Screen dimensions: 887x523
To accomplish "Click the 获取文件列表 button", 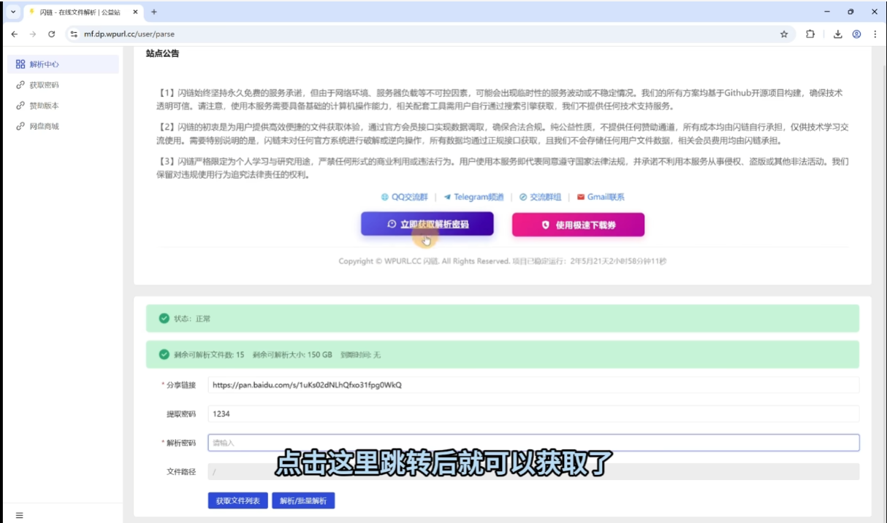I will (237, 501).
